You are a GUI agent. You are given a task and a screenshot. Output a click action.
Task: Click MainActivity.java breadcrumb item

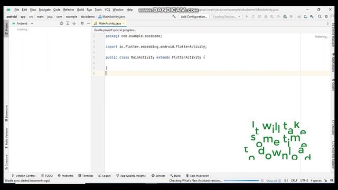tap(111, 16)
